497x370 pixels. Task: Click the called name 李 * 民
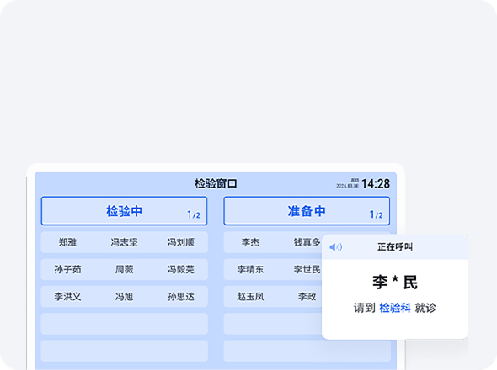(395, 283)
